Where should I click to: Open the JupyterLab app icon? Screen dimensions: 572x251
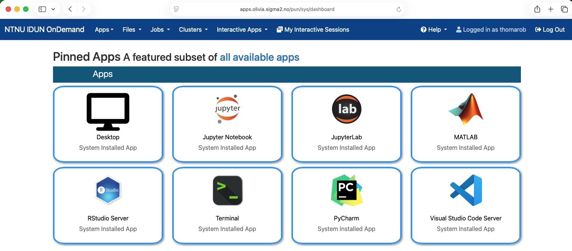tap(346, 109)
